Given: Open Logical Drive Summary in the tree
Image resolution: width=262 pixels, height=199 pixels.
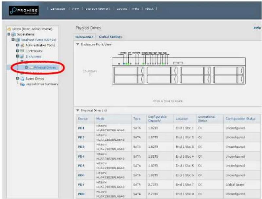Looking at the screenshot, I should tap(42, 84).
